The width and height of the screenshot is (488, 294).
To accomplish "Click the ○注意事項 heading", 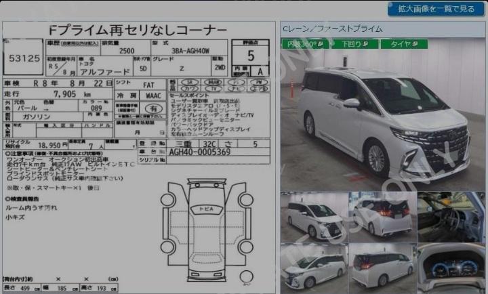I will point(54,154).
